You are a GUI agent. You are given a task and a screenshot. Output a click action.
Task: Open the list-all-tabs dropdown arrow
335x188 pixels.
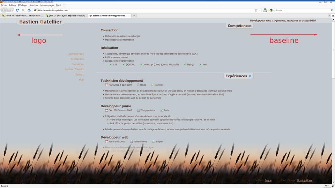329,16
